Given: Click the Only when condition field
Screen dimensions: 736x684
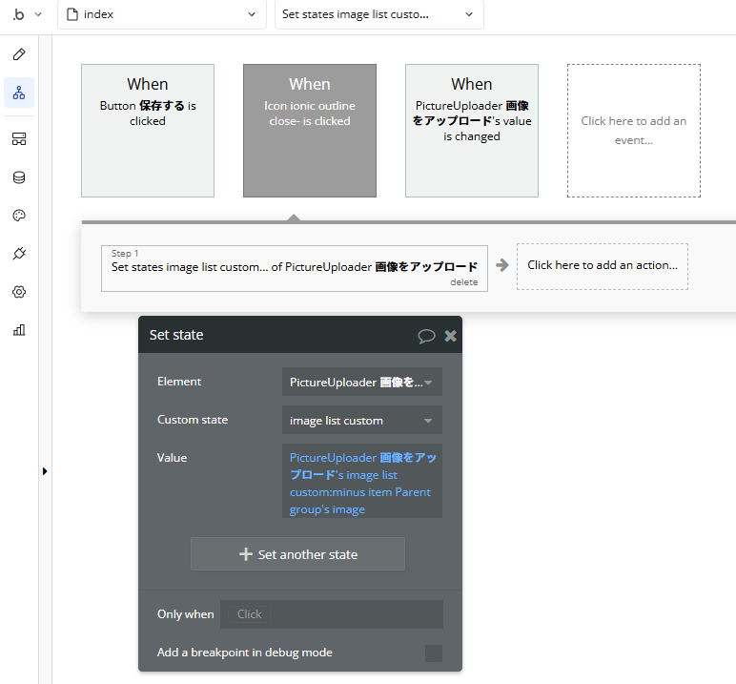Looking at the screenshot, I should [331, 614].
